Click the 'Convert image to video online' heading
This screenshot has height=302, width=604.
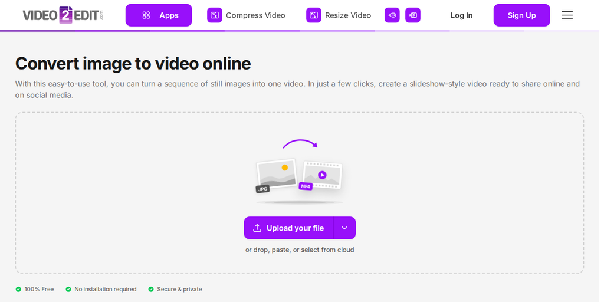[x=134, y=64]
